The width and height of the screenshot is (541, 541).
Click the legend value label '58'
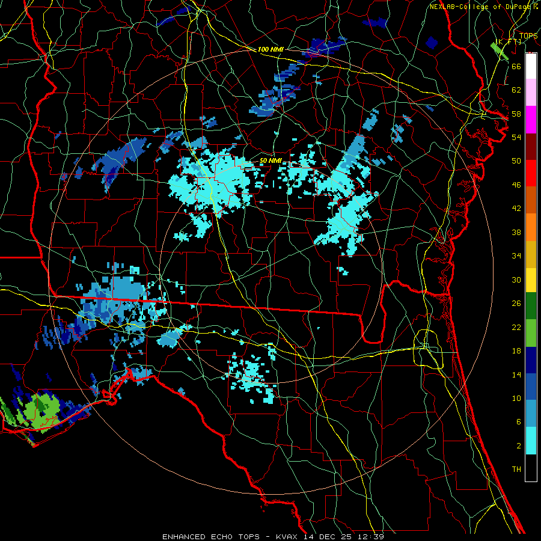(x=516, y=114)
